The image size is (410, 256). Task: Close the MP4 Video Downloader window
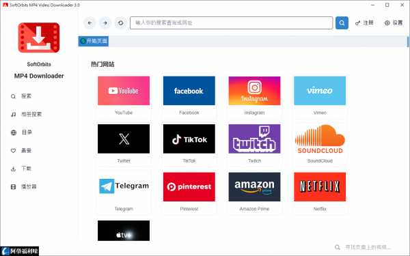click(x=402, y=5)
